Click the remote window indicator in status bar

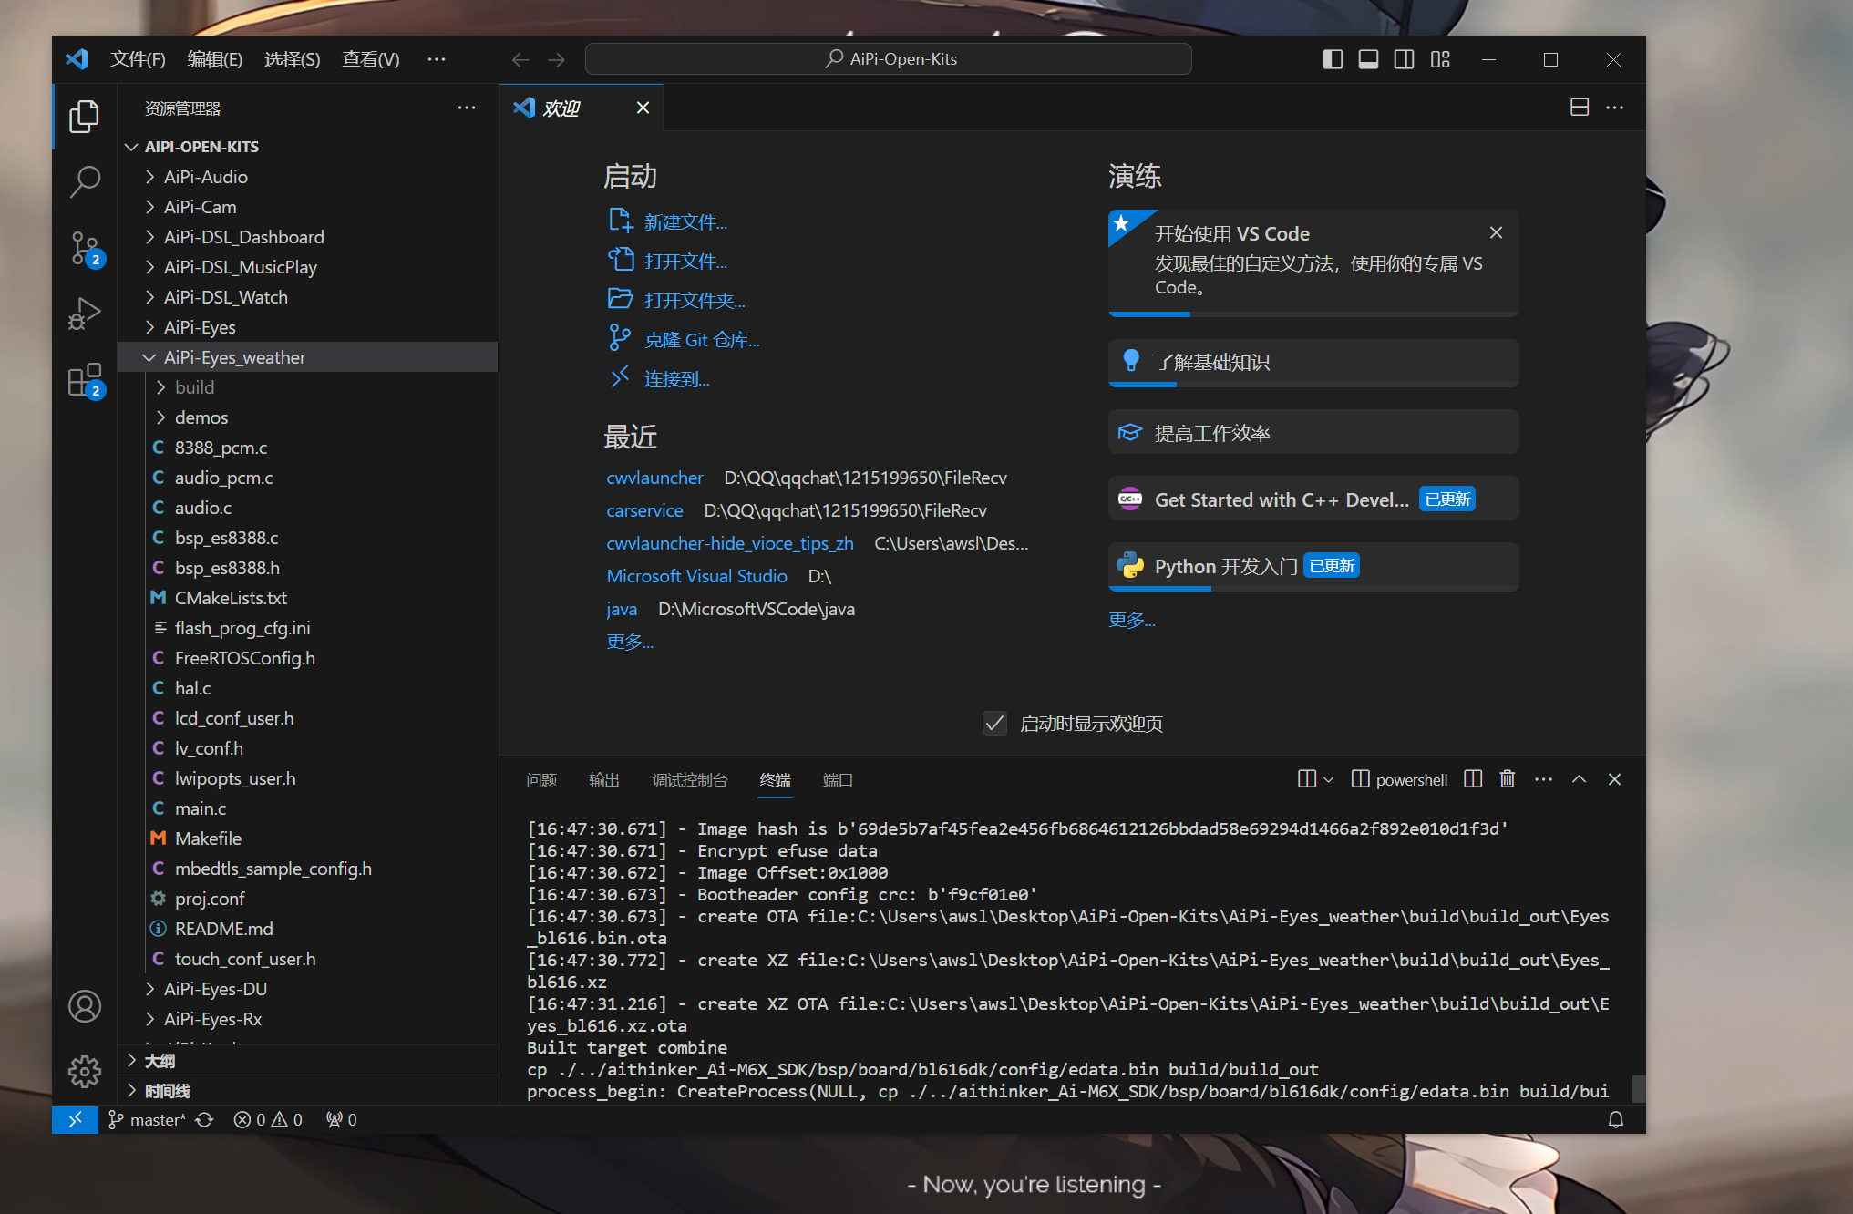tap(75, 1119)
